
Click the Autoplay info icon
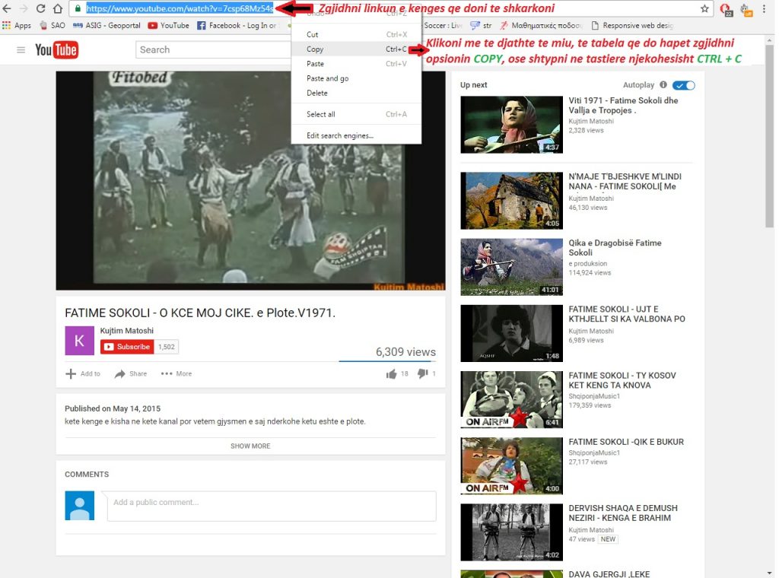[x=663, y=85]
